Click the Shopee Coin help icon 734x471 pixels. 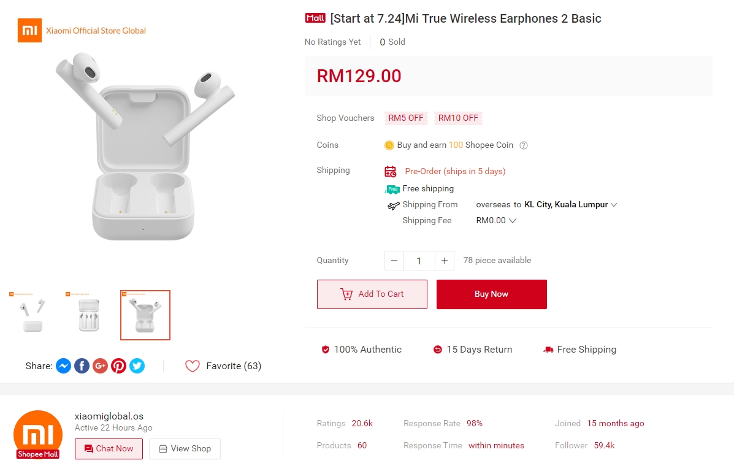pyautogui.click(x=524, y=145)
